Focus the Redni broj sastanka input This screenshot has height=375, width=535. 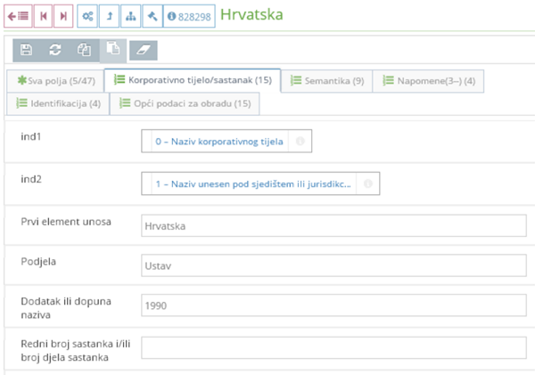pyautogui.click(x=333, y=347)
